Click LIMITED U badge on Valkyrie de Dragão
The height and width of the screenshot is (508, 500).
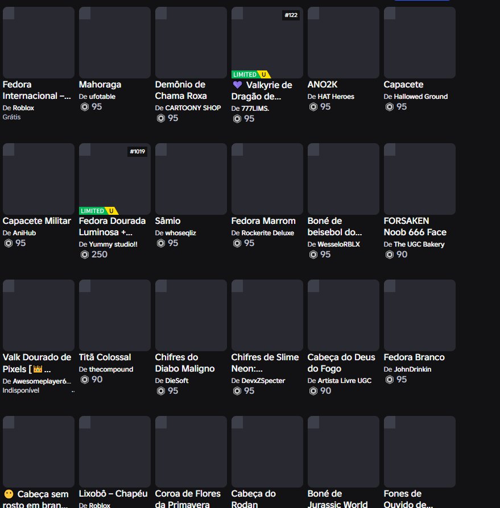[x=251, y=74]
